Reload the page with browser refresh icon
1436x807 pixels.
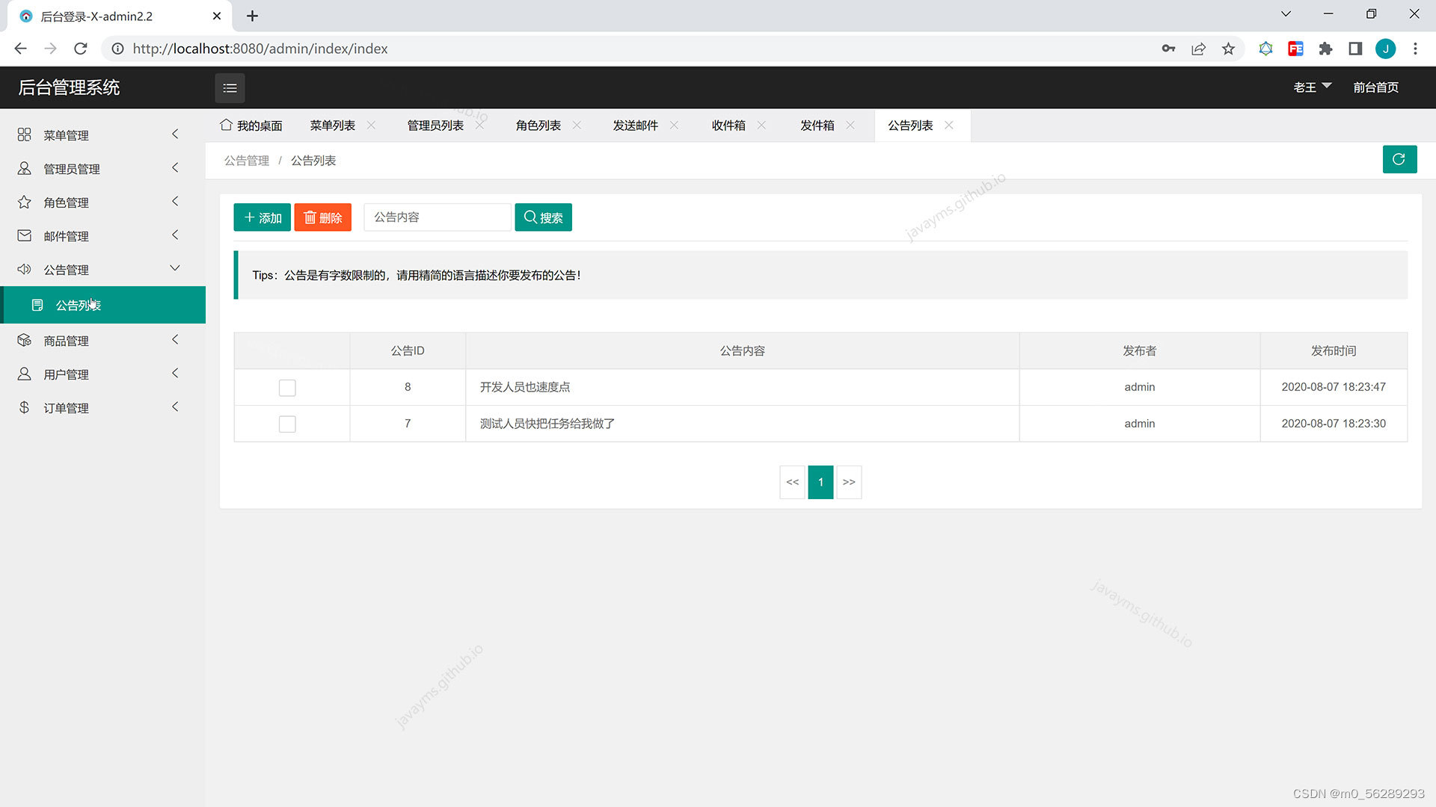(x=81, y=49)
